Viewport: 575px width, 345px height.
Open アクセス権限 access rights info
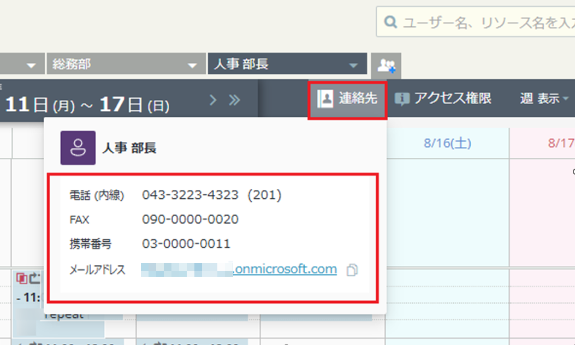pyautogui.click(x=443, y=99)
